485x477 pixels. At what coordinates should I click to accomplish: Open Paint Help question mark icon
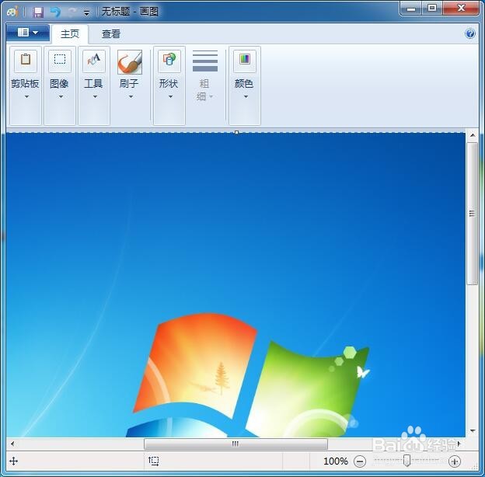(470, 33)
